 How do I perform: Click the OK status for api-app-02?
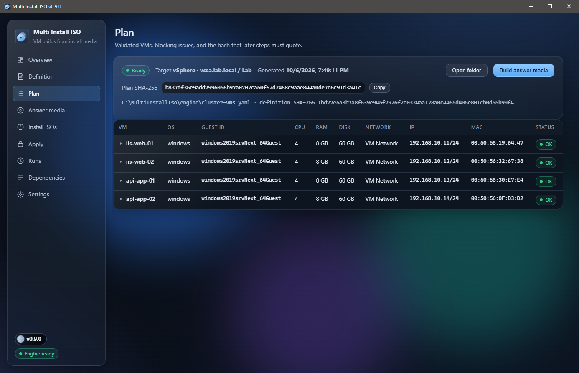[x=546, y=200]
